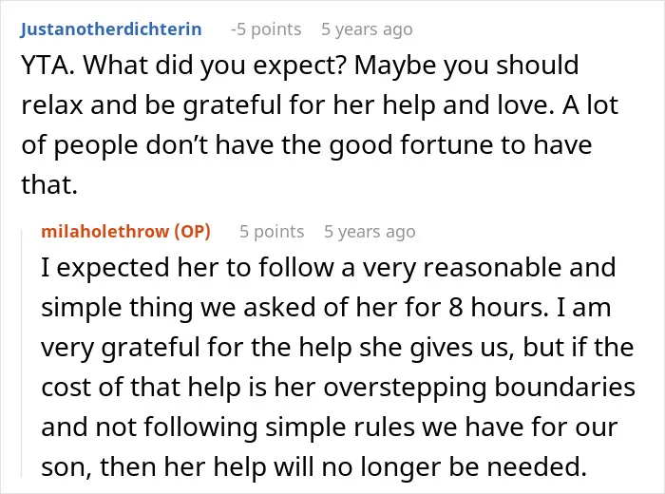Click '8 hours' in the reply
This screenshot has width=665, height=494.
point(495,307)
